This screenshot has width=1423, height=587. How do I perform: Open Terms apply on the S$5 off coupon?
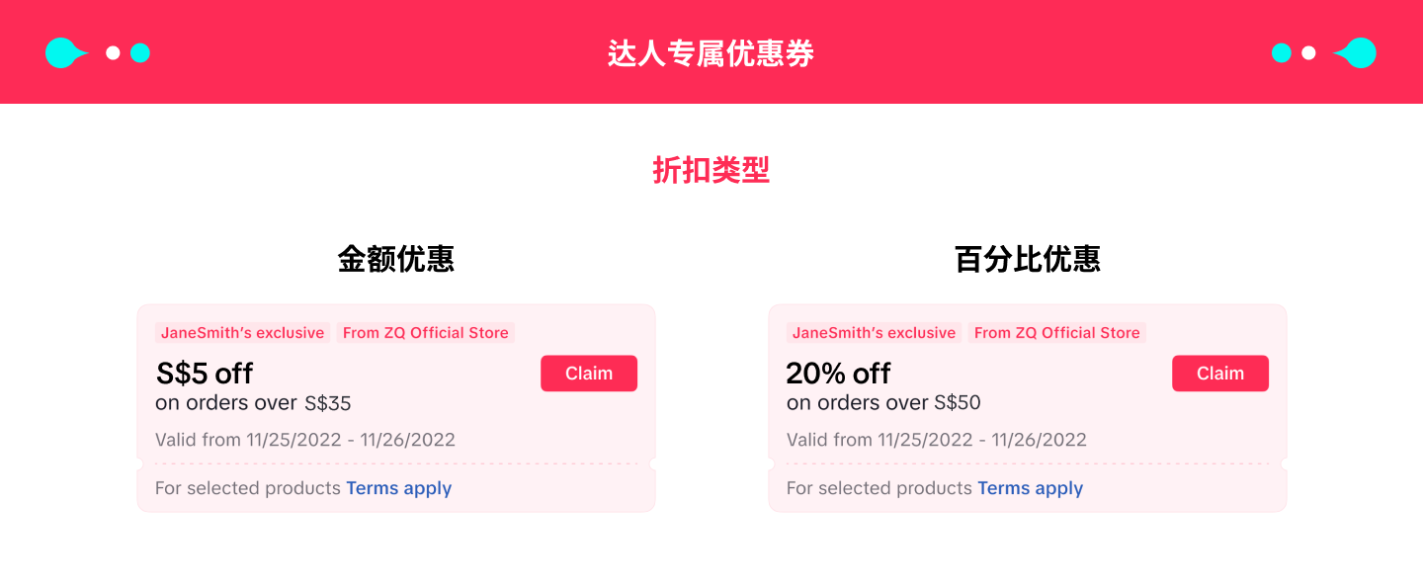[398, 488]
